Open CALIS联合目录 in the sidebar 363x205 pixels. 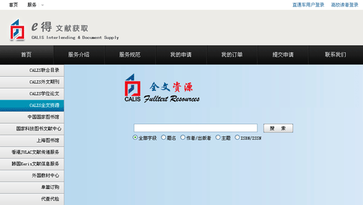click(x=32, y=70)
